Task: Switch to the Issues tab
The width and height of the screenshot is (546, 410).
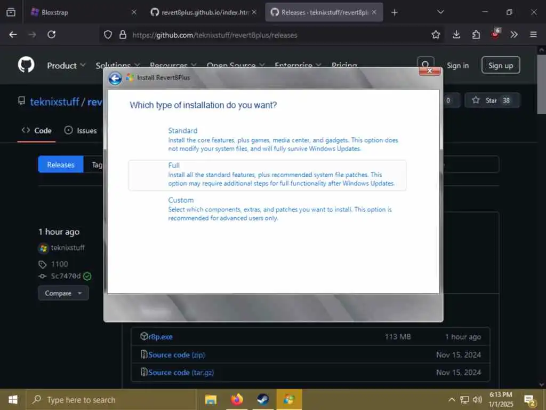Action: tap(81, 131)
